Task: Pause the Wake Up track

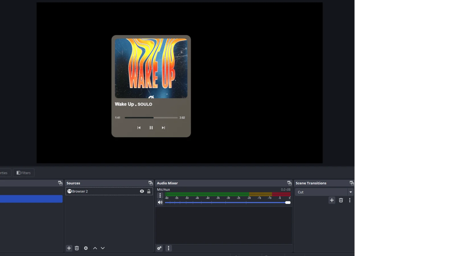Action: pyautogui.click(x=151, y=128)
